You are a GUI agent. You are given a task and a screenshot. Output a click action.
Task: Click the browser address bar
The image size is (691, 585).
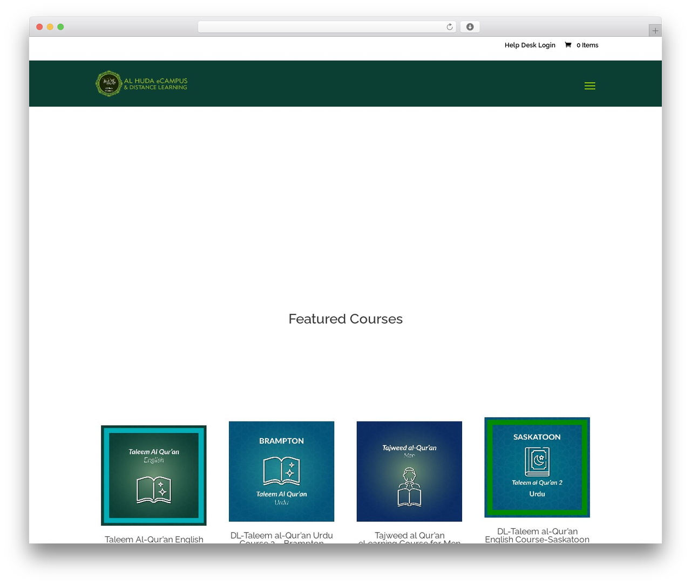click(x=327, y=27)
